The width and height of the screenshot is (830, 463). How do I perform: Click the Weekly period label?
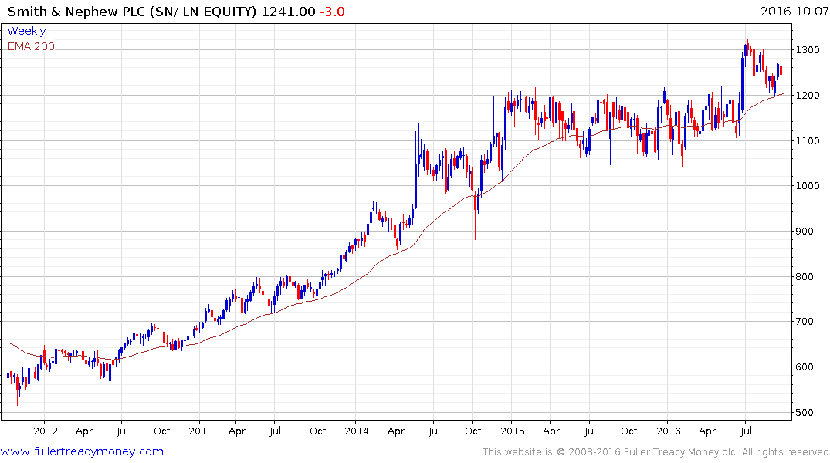(26, 31)
